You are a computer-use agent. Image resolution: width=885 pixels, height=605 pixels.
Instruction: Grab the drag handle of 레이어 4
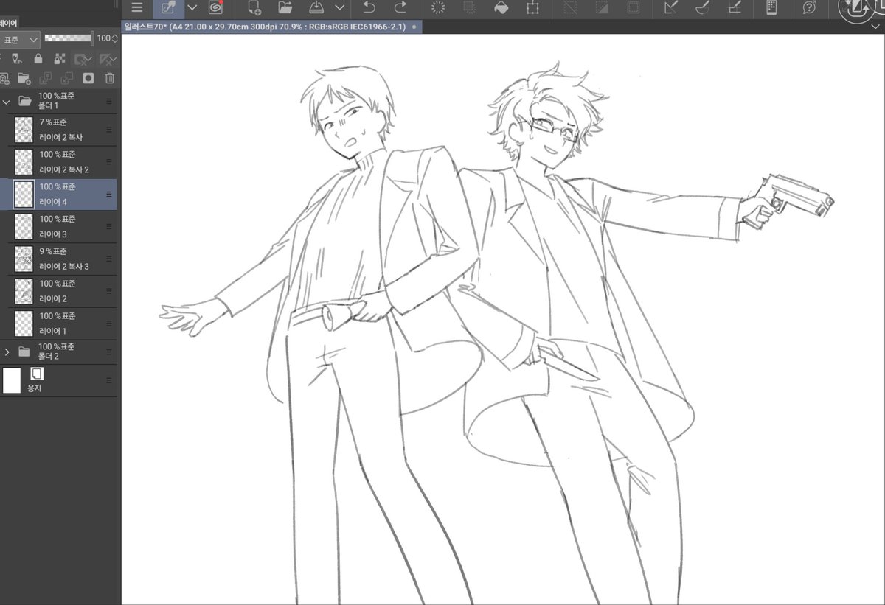(109, 195)
